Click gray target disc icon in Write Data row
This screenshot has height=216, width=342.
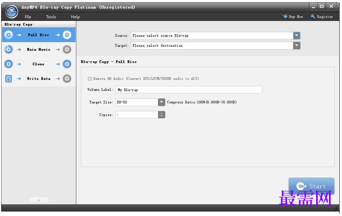[67, 79]
